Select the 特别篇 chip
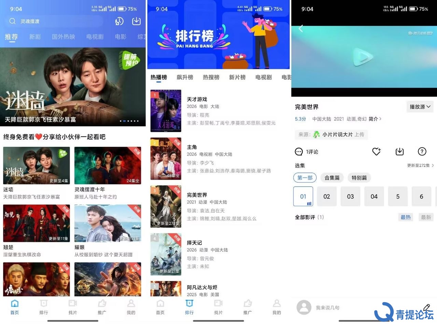Viewport: 437px width, 324px height. coord(360,178)
